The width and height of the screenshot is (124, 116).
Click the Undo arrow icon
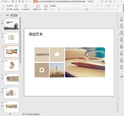point(26,2)
